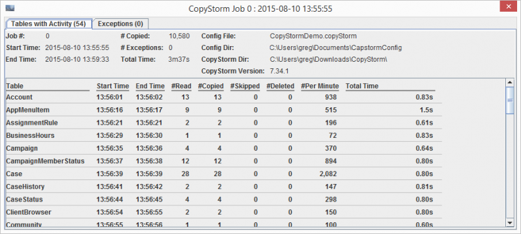Sort by the #Read column header
The height and width of the screenshot is (234, 521).
[x=182, y=86]
